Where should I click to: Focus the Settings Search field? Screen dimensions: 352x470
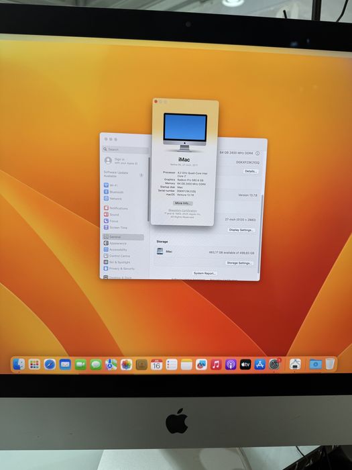(125, 149)
